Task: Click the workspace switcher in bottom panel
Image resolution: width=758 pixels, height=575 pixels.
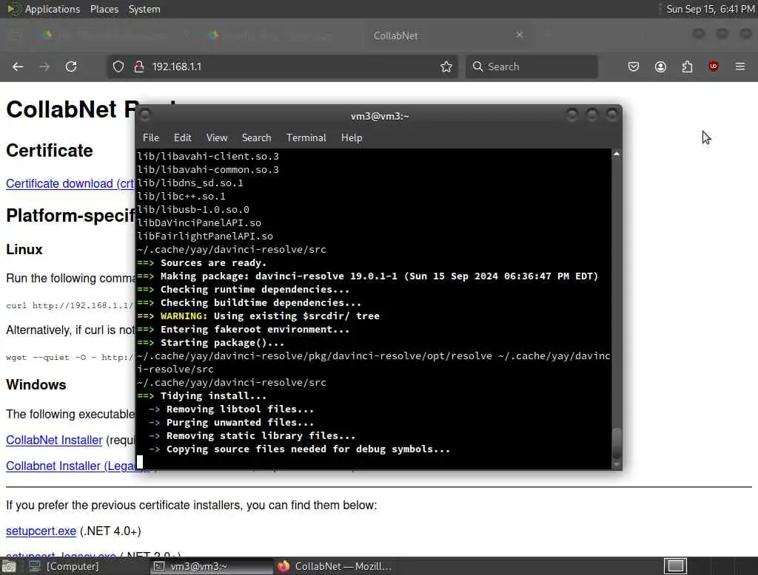Action: 675,565
